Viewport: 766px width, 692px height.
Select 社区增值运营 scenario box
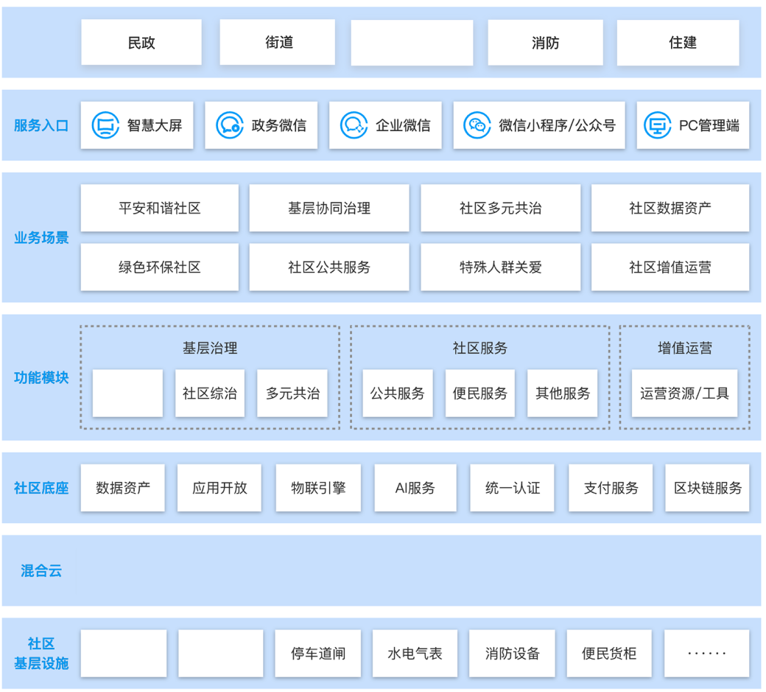click(x=670, y=267)
